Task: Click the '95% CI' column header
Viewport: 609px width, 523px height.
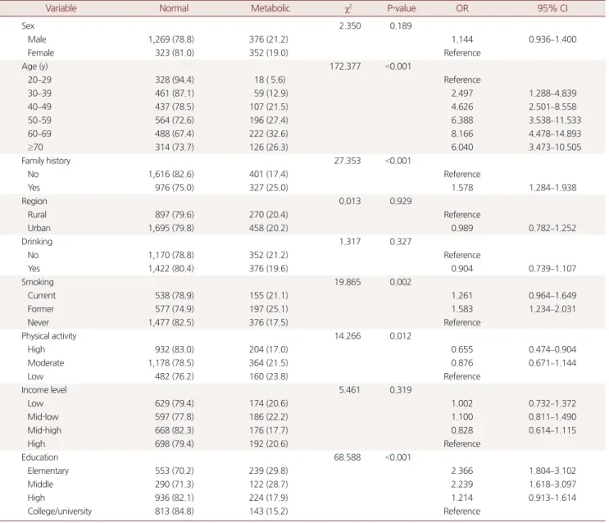Action: (x=552, y=8)
